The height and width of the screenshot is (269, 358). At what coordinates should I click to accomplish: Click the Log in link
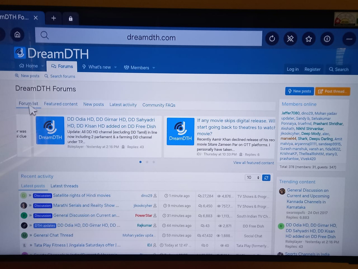tap(293, 69)
